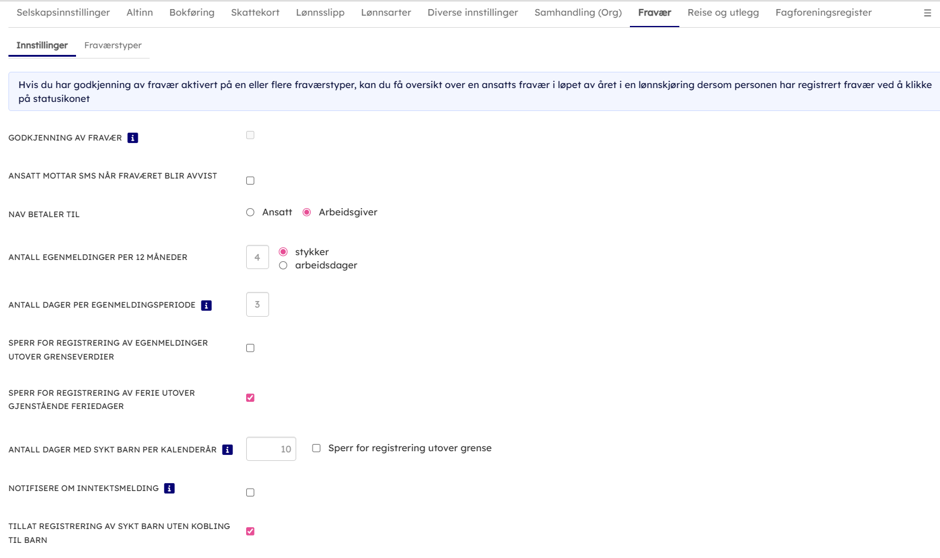Toggle sperr for egenmeldinger utover grenseverdier
Image resolution: width=940 pixels, height=558 pixels.
[250, 348]
